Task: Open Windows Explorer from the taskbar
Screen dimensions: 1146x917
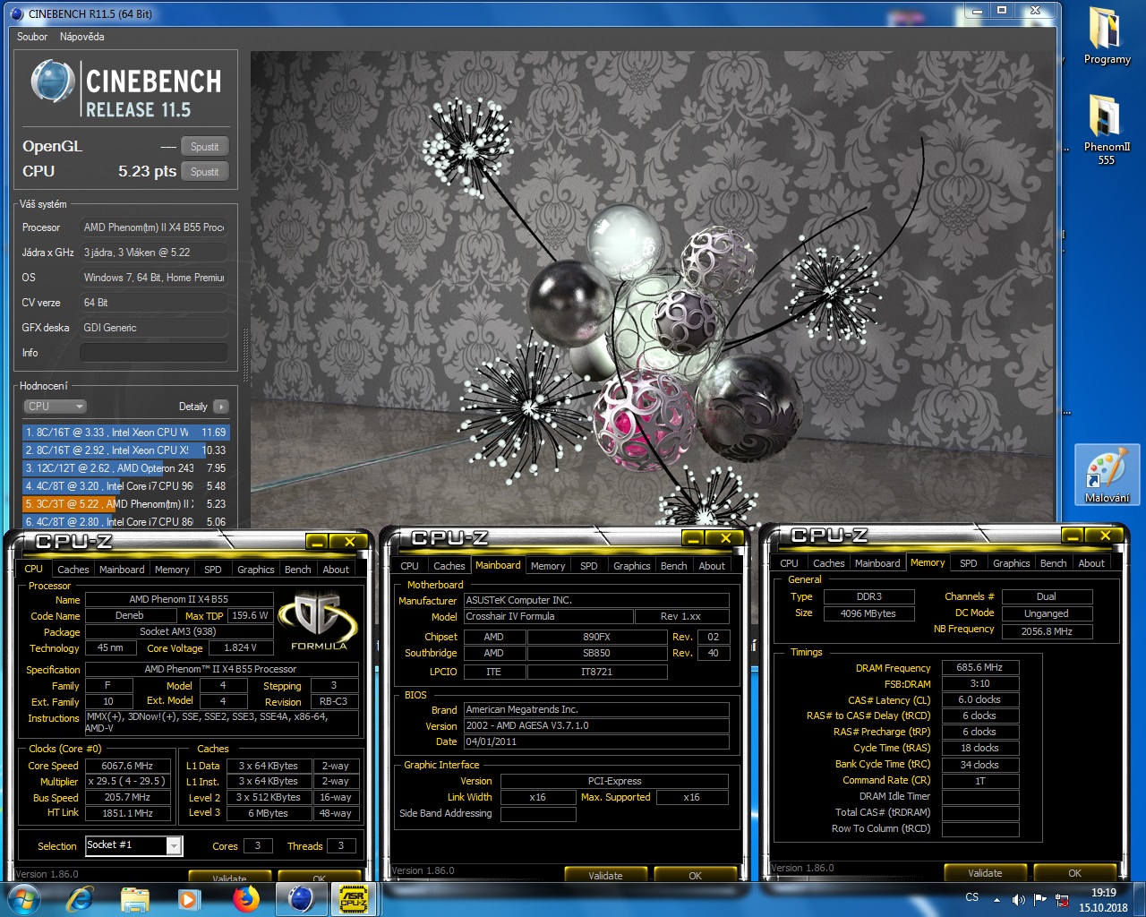Action: [134, 898]
